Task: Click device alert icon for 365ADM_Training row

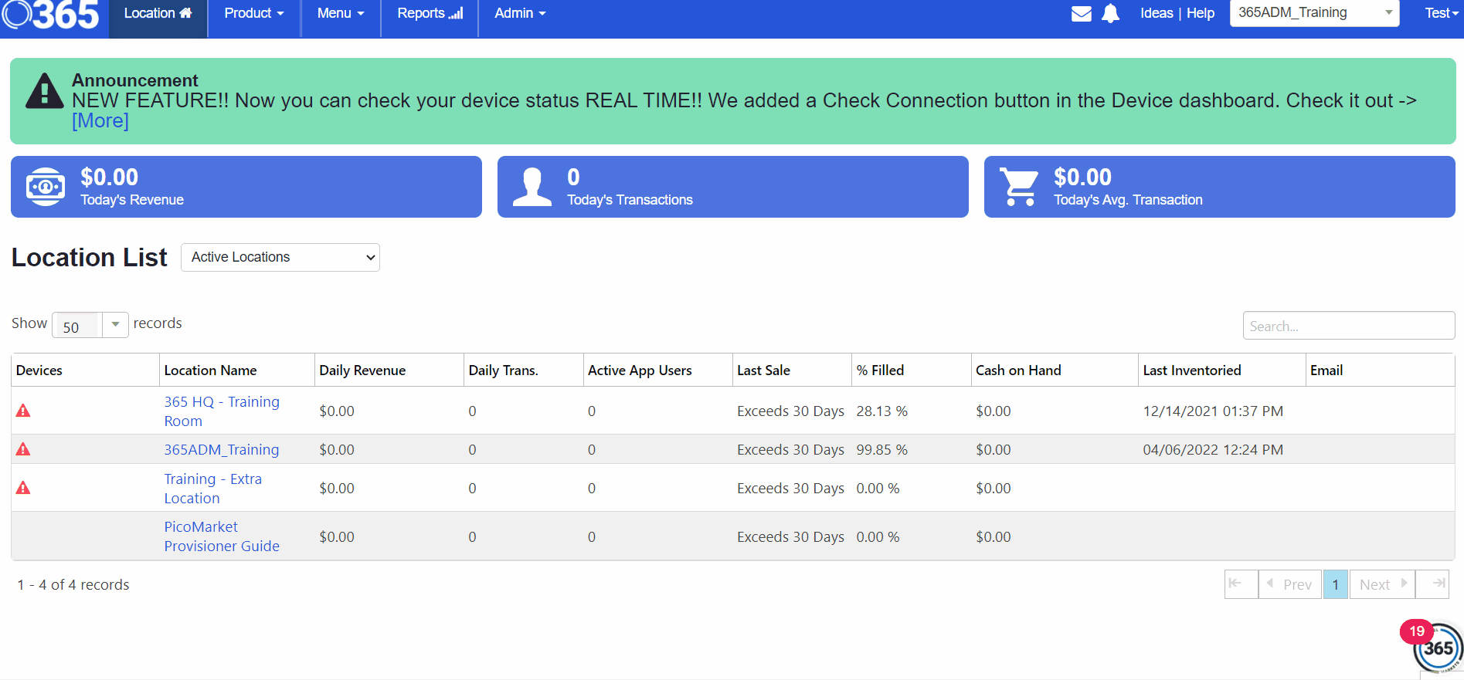Action: pyautogui.click(x=23, y=449)
